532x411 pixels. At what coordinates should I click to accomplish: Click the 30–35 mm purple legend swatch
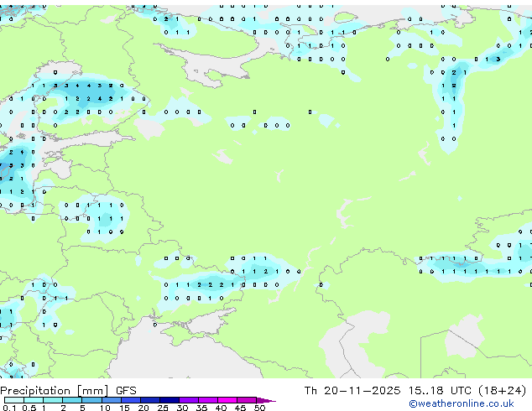[189, 400]
